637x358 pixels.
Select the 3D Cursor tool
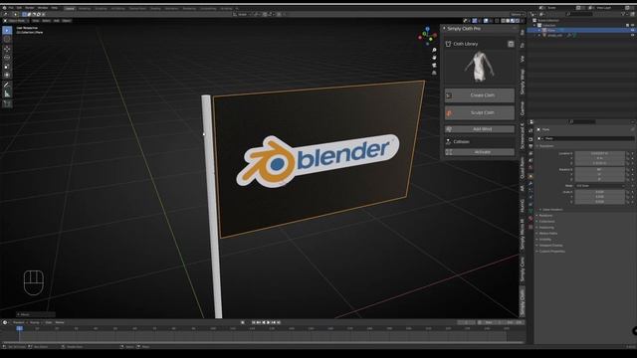click(7, 40)
